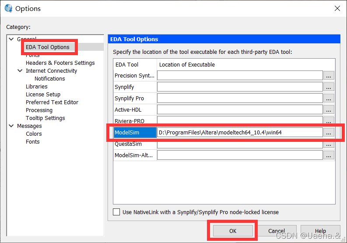Browse for Active-HDL executable location
The image size is (347, 243).
tap(329, 109)
